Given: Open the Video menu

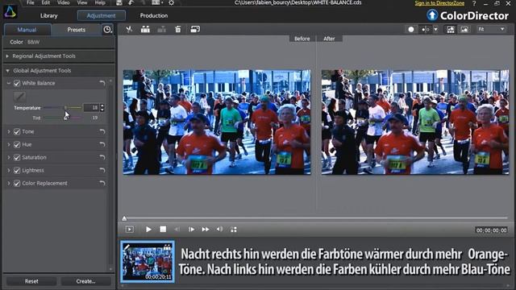Looking at the screenshot, I should (x=63, y=2).
